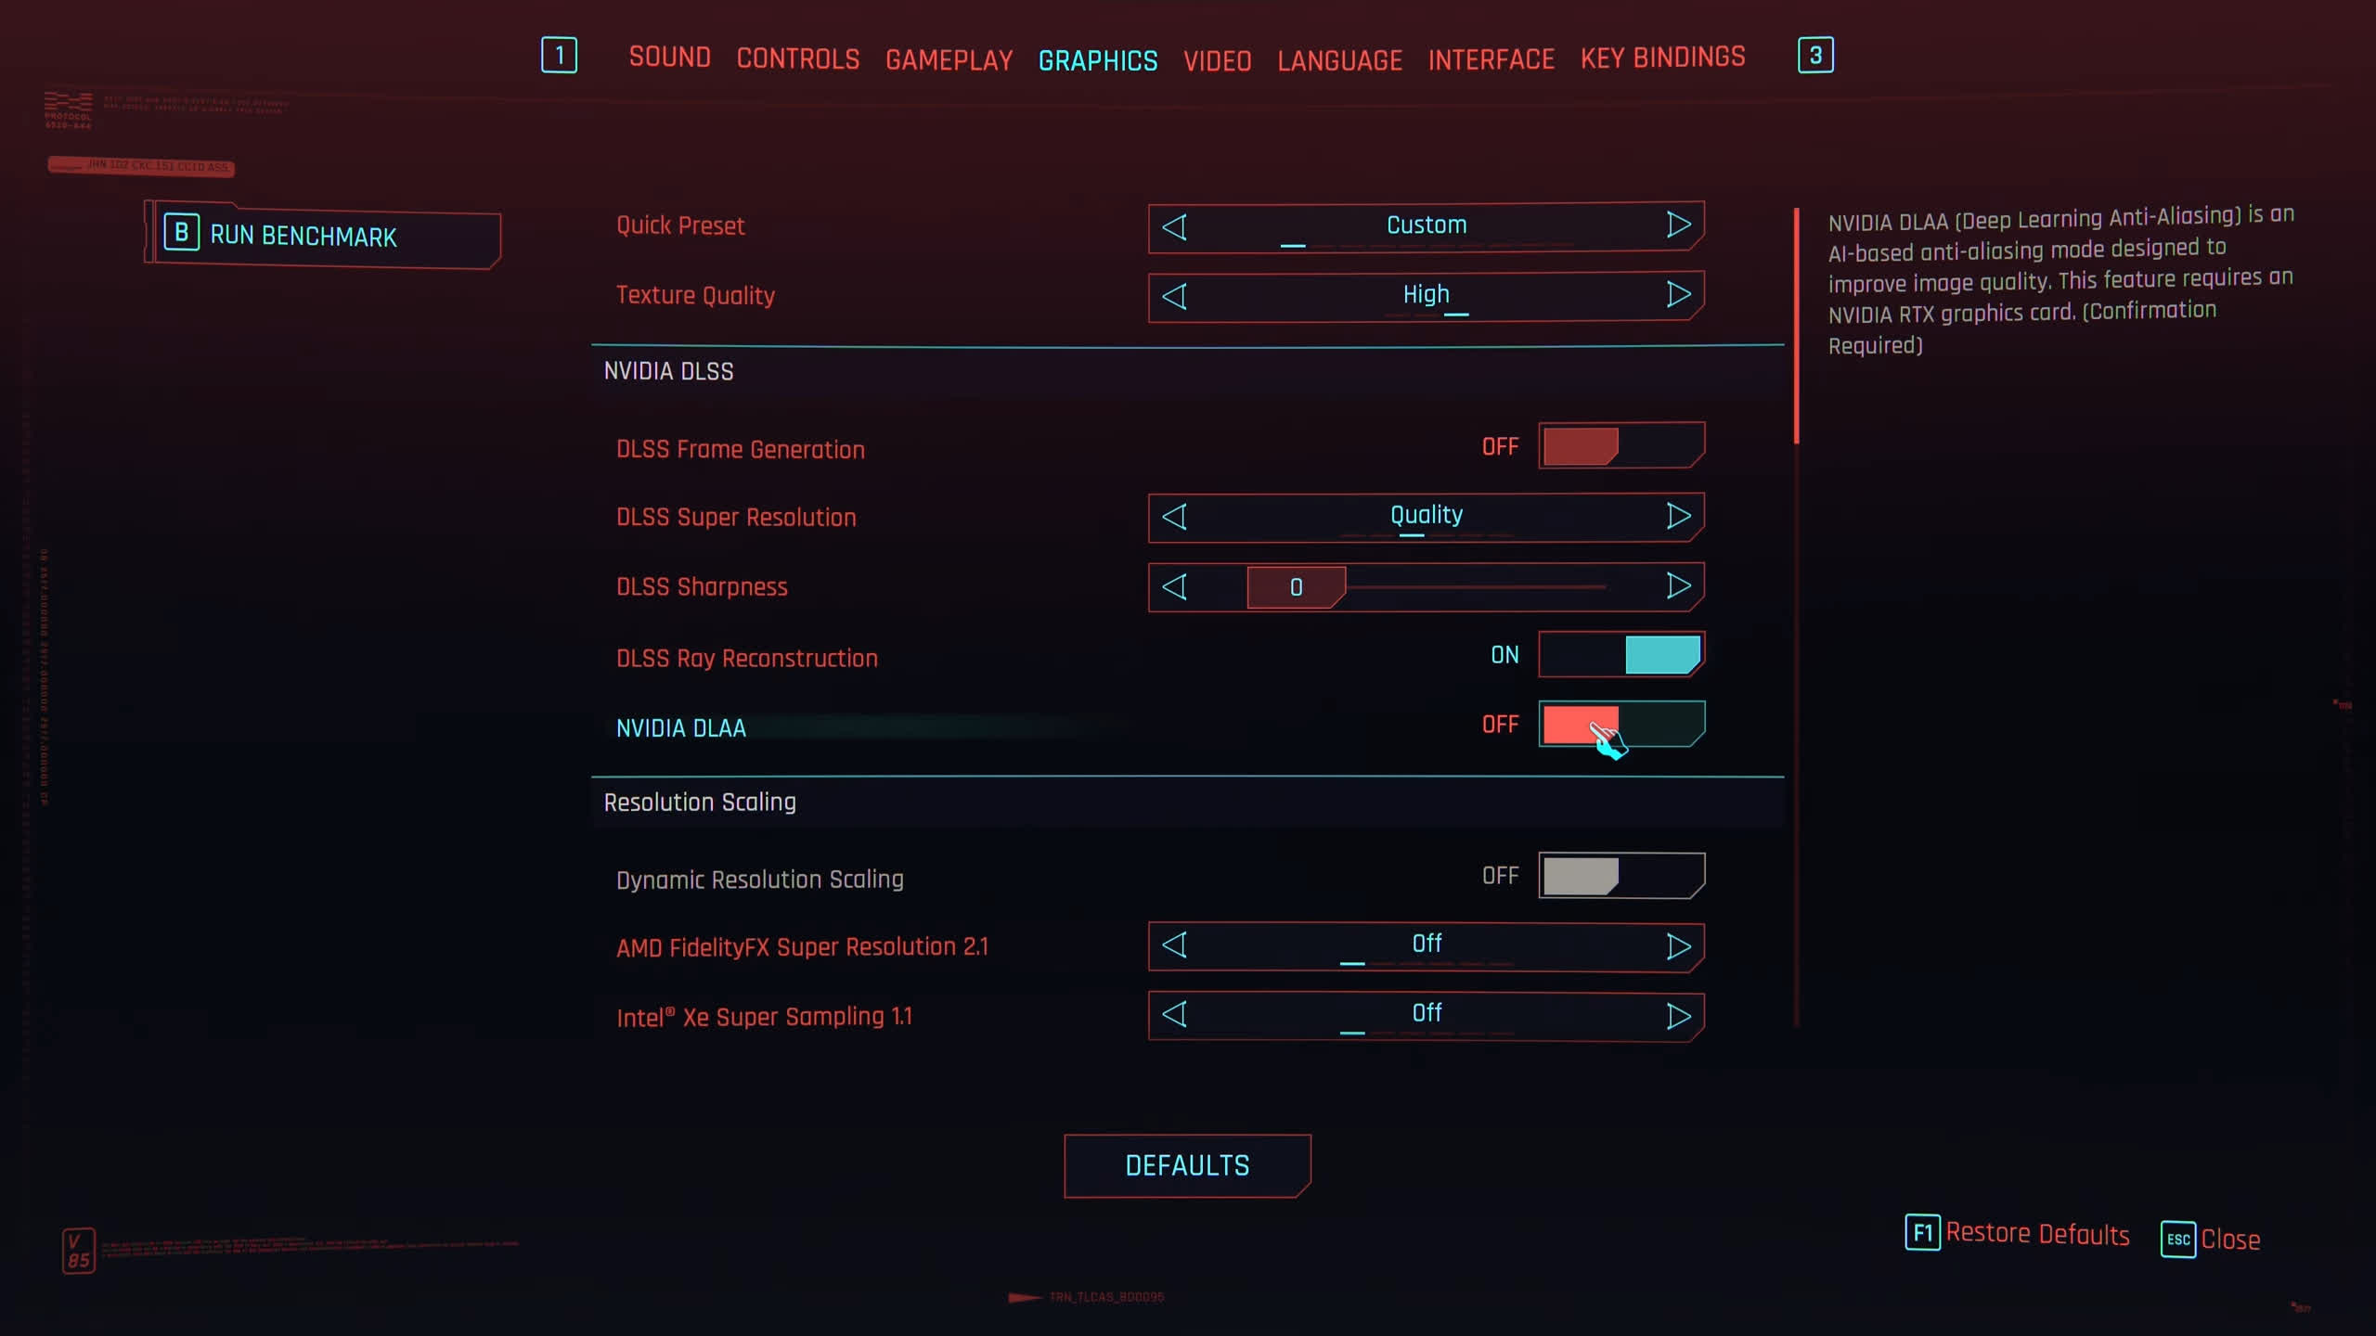Click the DLSS Sharpness label
Image resolution: width=2376 pixels, height=1336 pixels.
(x=702, y=587)
